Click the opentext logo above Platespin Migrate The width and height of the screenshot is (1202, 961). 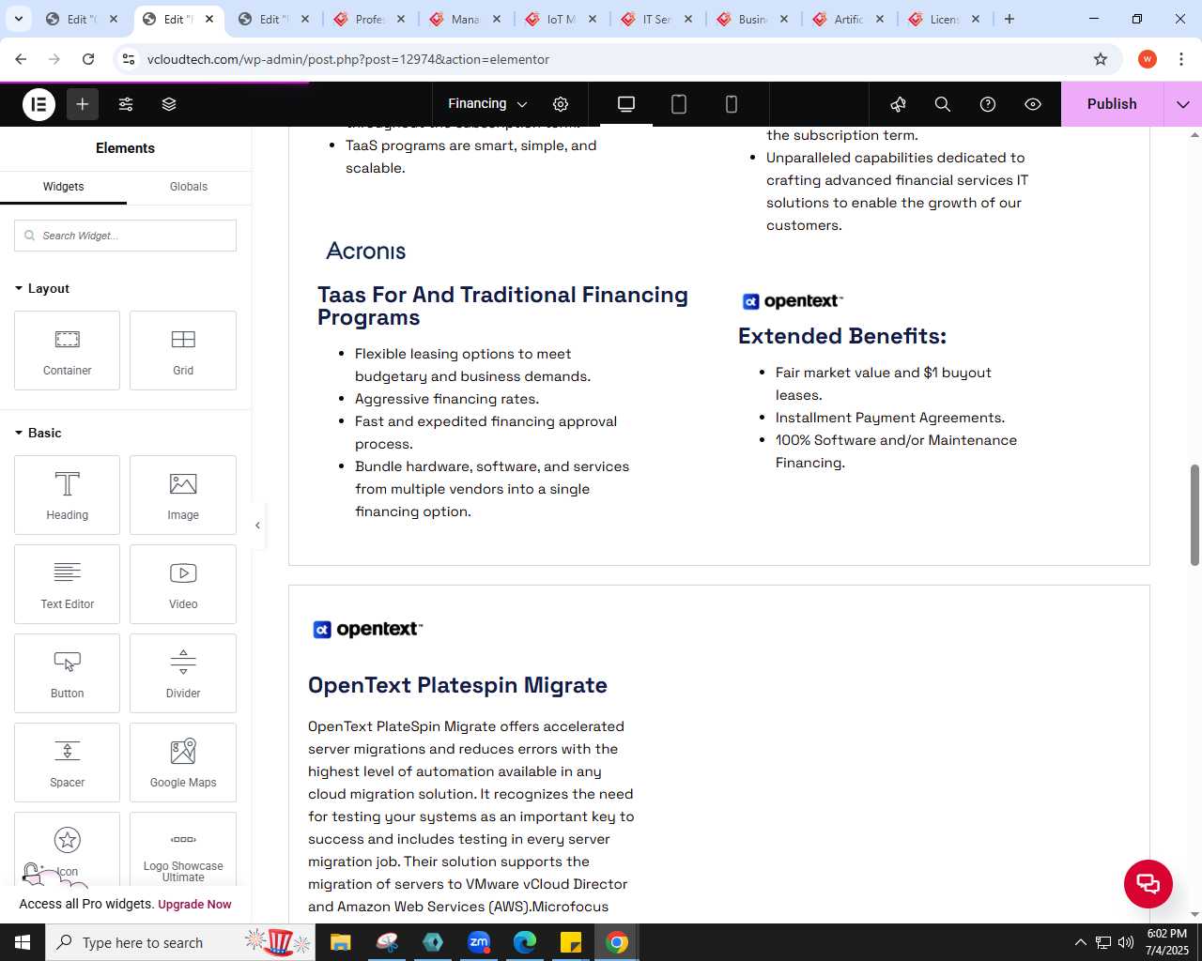pos(367,629)
